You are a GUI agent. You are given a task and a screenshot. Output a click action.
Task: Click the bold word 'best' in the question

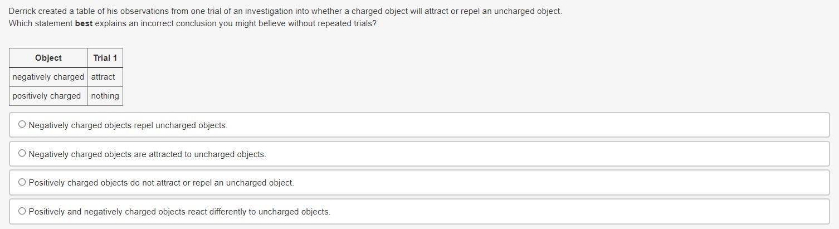pos(84,23)
